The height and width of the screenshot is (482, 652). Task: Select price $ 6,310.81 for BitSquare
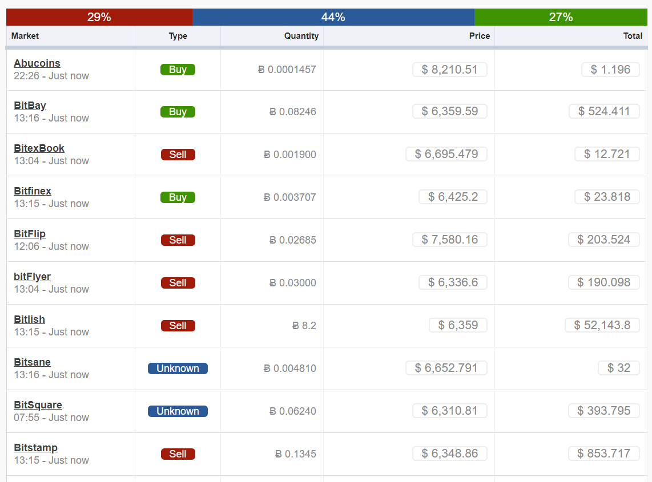449,411
